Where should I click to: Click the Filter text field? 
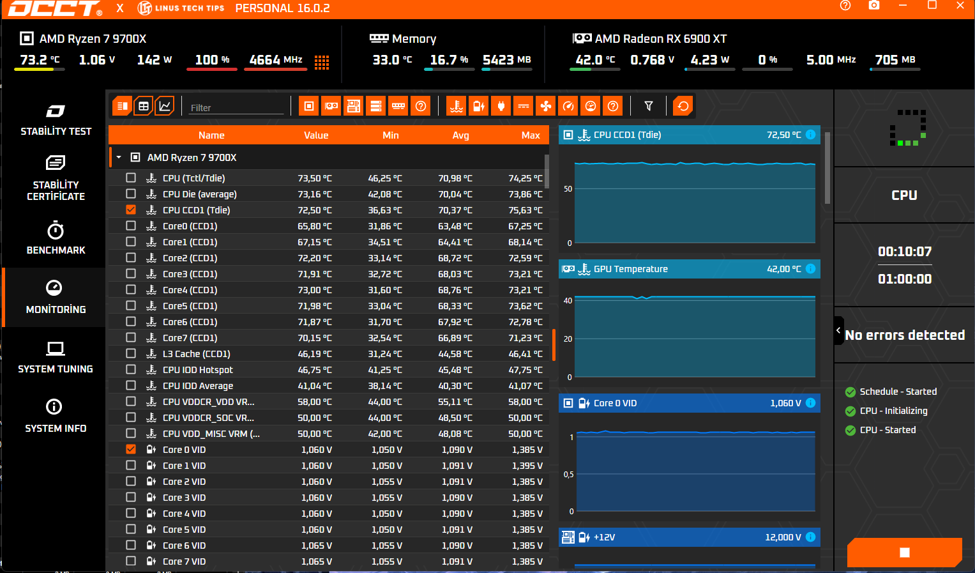[x=236, y=107]
